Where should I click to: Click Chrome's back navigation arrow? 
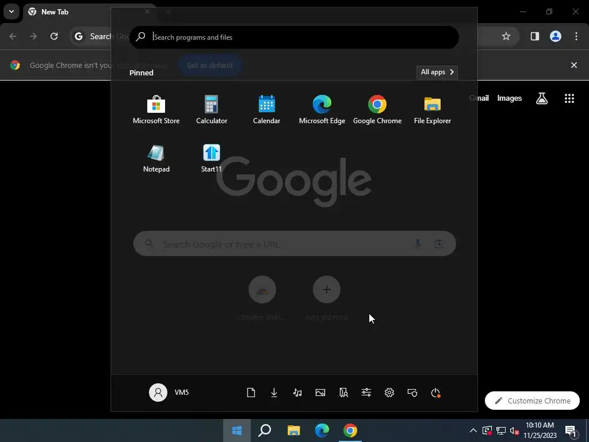coord(13,36)
